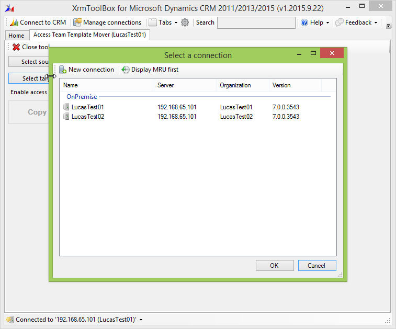Screen dimensions: 396x329
Task: Click the dialog resize grip corner
Action: pos(340,275)
